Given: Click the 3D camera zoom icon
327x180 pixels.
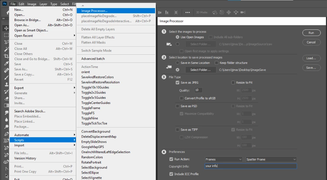Looking at the screenshot, I should [x=243, y=13].
